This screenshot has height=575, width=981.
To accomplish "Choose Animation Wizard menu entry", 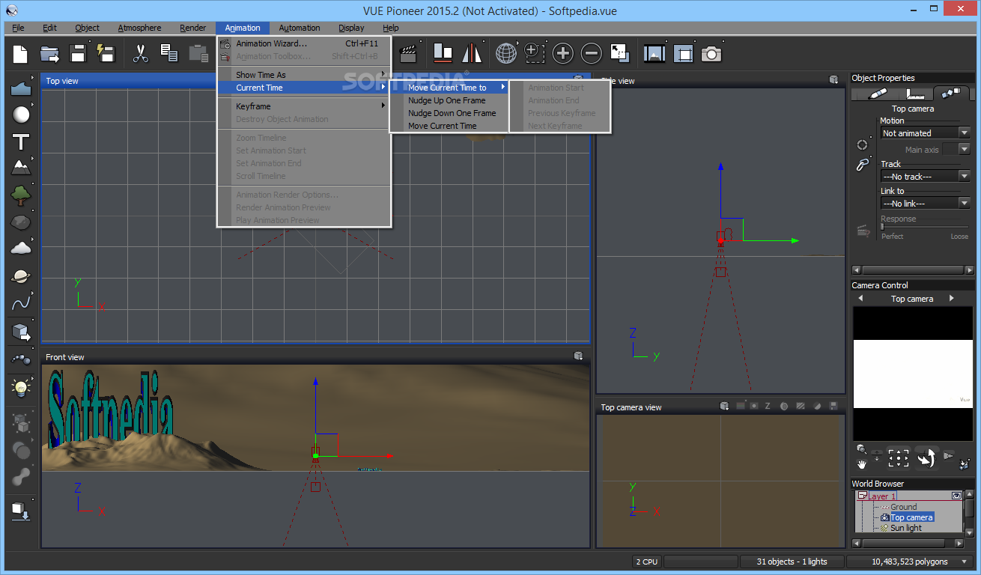I will (x=304, y=43).
